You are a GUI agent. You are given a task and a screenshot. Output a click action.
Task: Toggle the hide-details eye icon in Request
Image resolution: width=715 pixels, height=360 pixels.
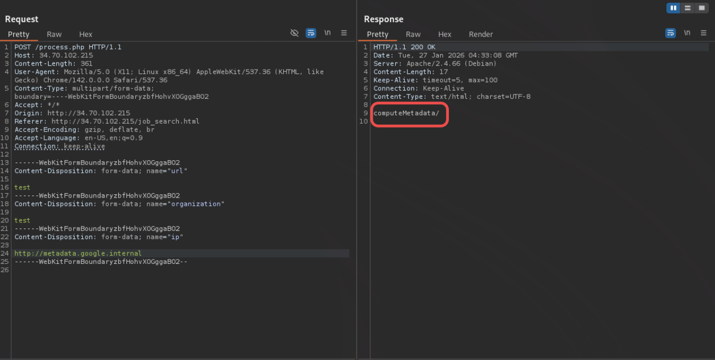294,33
